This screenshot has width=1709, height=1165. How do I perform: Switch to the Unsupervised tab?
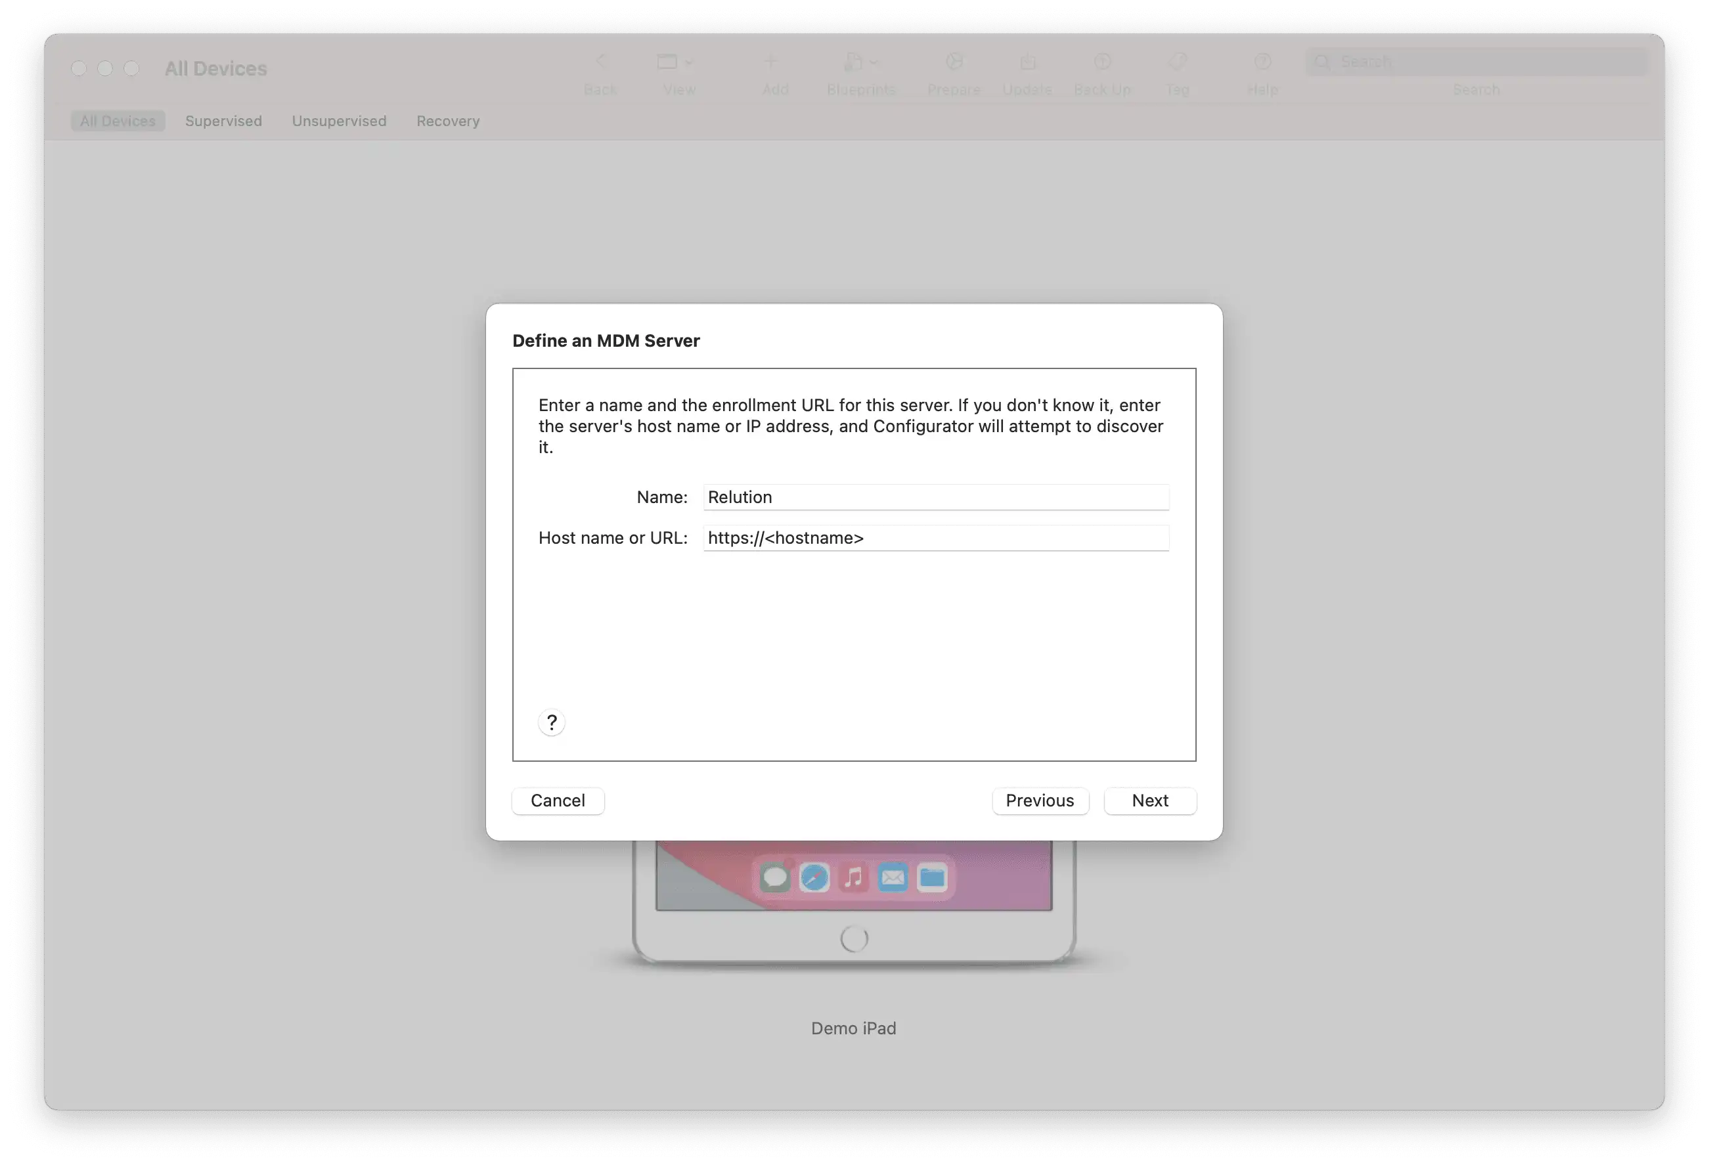tap(339, 121)
